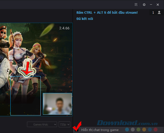164x133 pixels.
Task: Pick the orange-brown chat color swatch
Action: click(x=144, y=130)
